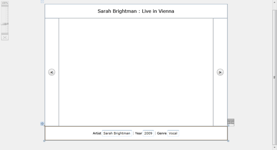This screenshot has height=150, width=277.
Task: Click the vertical scrollbar thumb
Action: coord(274,77)
